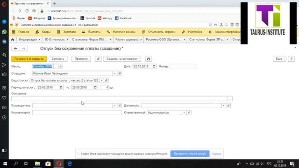Open a new browser tab with plus
Image resolution: width=299 pixels, height=168 pixels.
(x=54, y=3)
